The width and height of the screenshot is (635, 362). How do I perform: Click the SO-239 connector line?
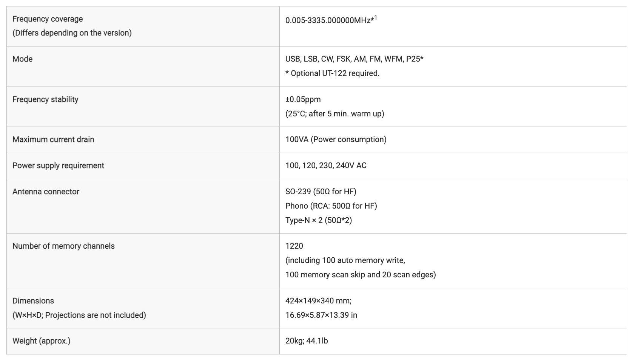coord(321,192)
